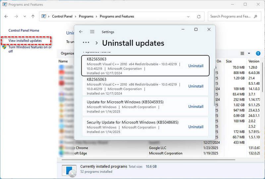Click the 1.20 GB size cell

coord(239,78)
